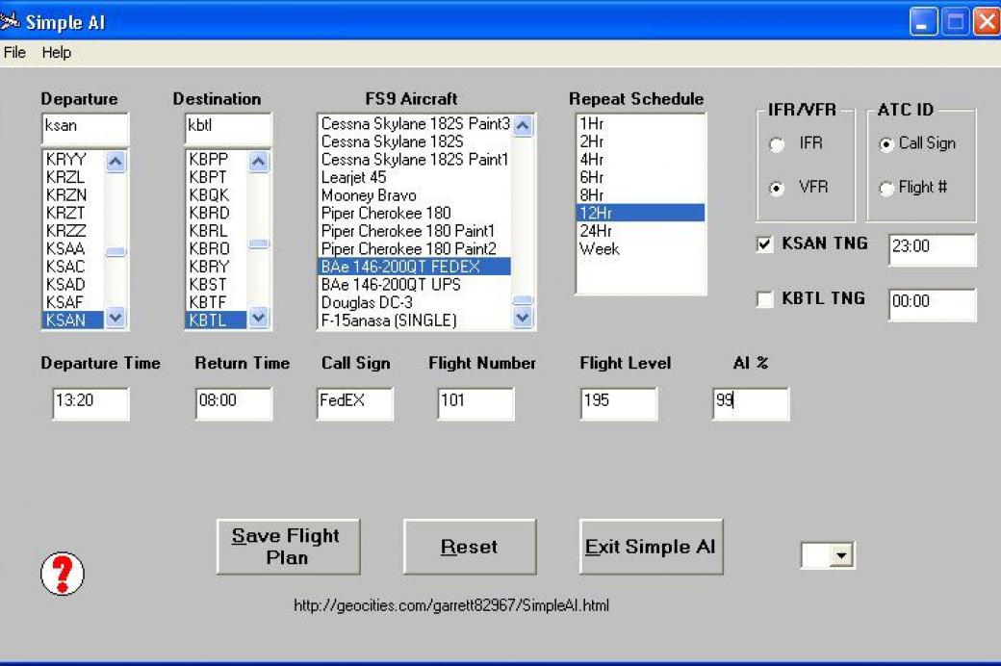Select KSAF in Departure list
This screenshot has width=1001, height=666.
[x=73, y=302]
